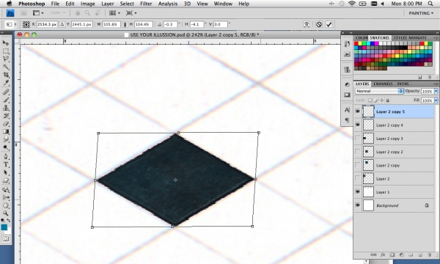Viewport: 440px width, 264px height.
Task: Select the Eraser tool
Action: tap(6, 123)
